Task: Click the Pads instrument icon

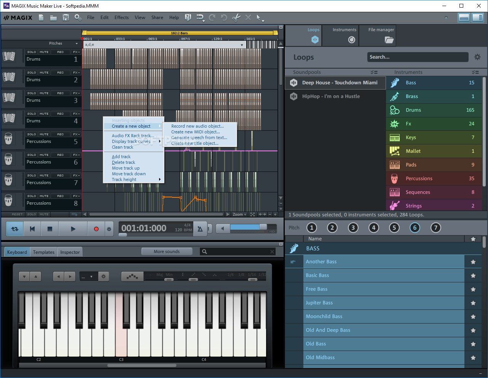Action: click(x=394, y=165)
